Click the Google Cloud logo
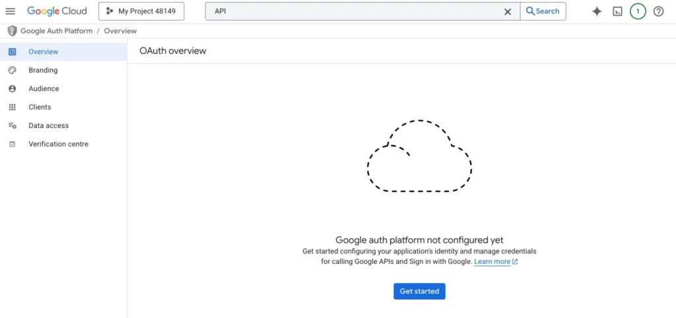The height and width of the screenshot is (318, 676). click(x=57, y=11)
